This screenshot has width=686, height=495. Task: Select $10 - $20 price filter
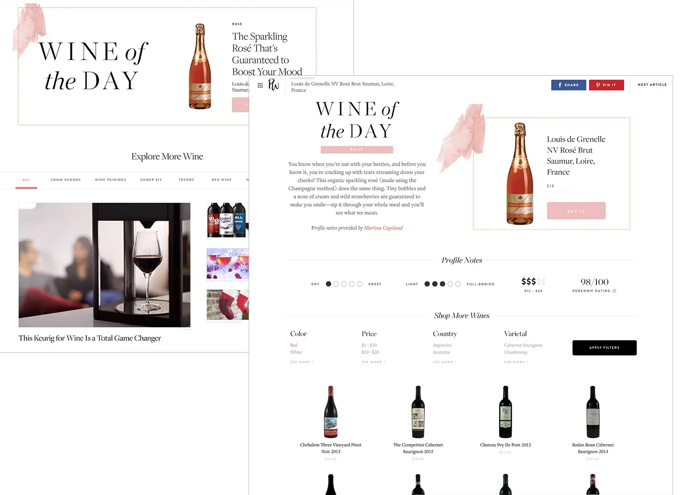point(370,352)
